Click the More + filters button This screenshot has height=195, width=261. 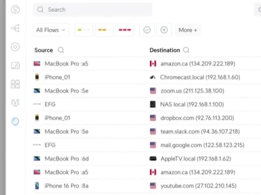(x=188, y=30)
